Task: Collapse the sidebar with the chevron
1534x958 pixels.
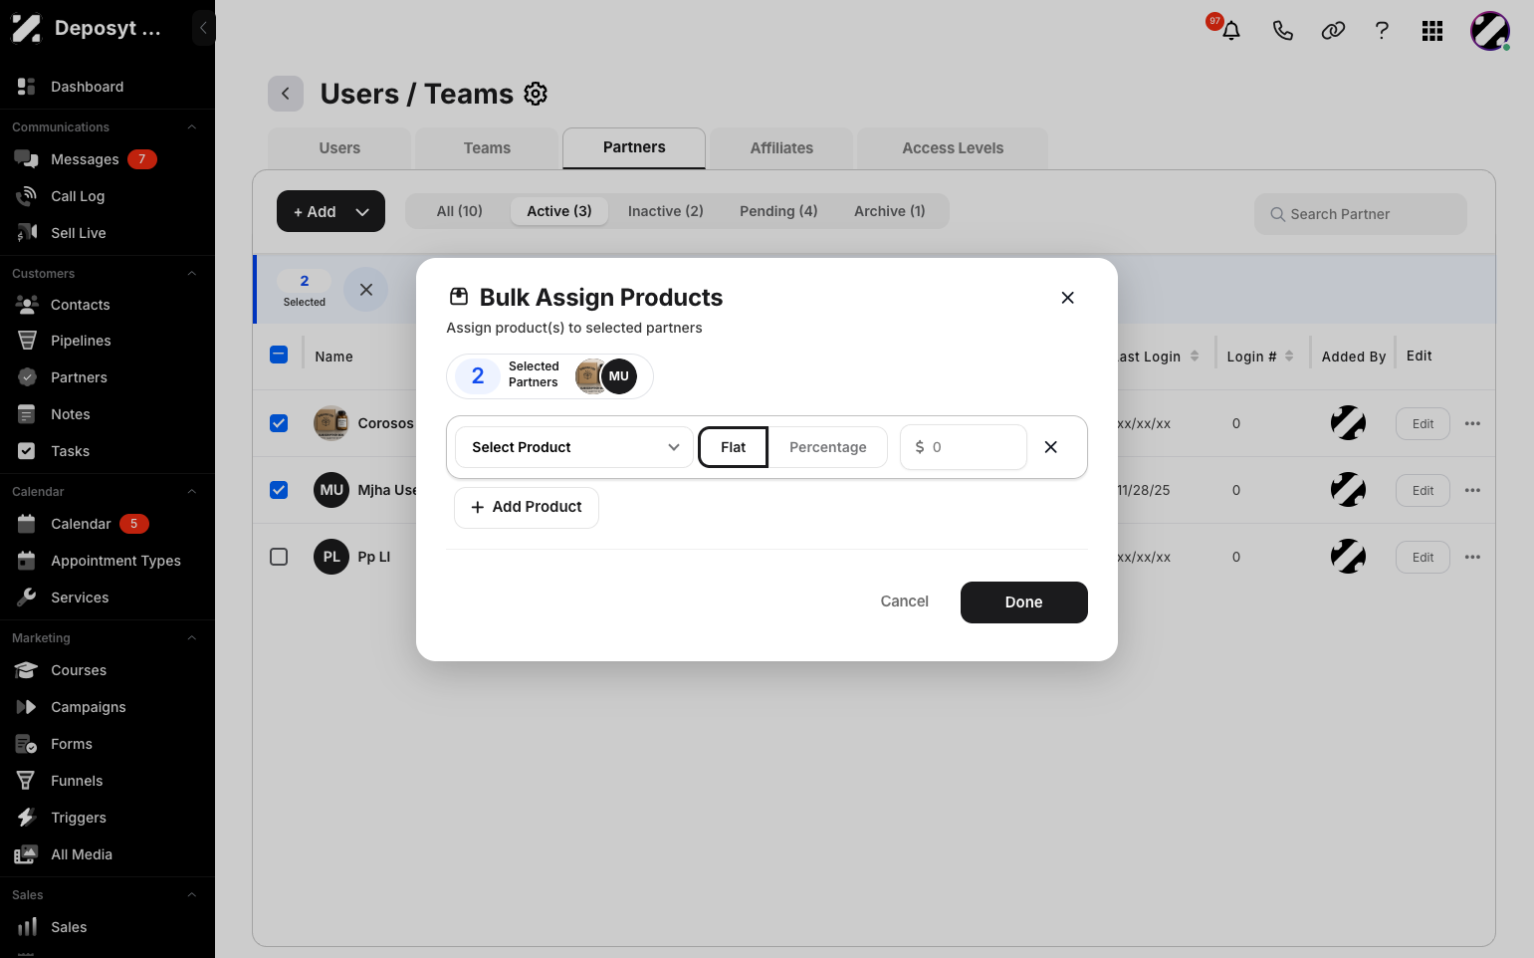Action: (203, 28)
